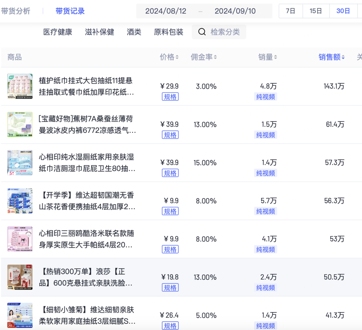Screen dimensions: 362x330
Task: Open the 浪莎洗脸巾 product thumbnail
Action: (20, 277)
